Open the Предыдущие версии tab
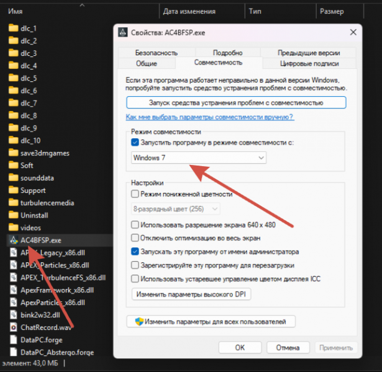The height and width of the screenshot is (372, 382). pyautogui.click(x=309, y=53)
